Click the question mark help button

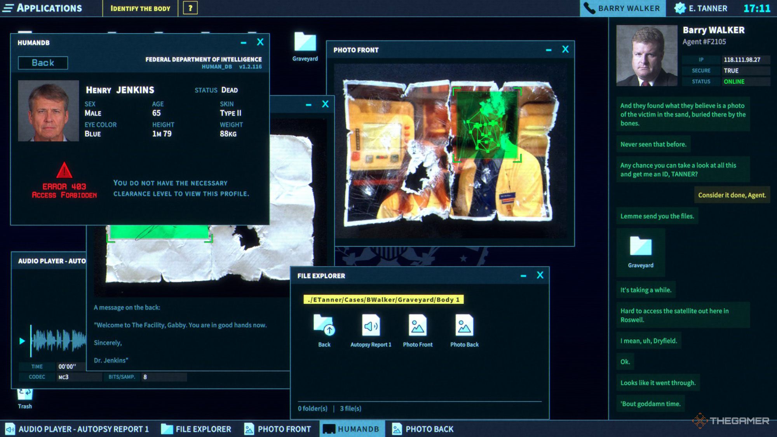tap(190, 7)
